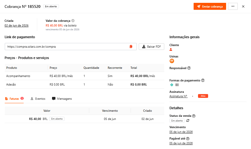The height and width of the screenshot is (149, 251).
Task: Click the Em aberto badge in the header title
Action: pos(51,6)
